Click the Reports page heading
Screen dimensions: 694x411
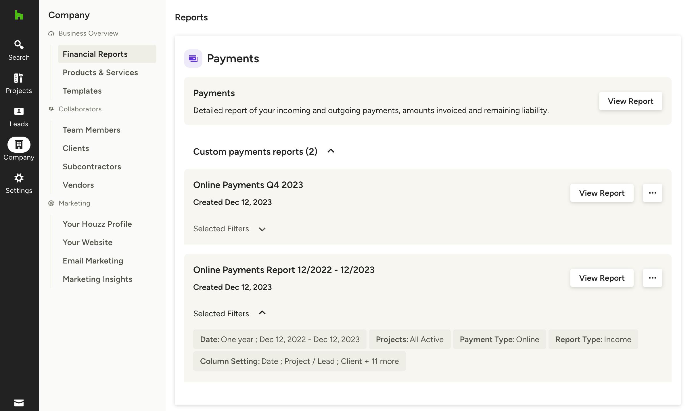[191, 17]
